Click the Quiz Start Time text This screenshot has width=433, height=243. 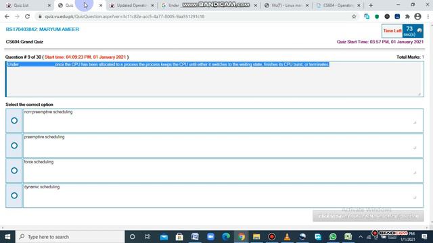[x=380, y=42]
